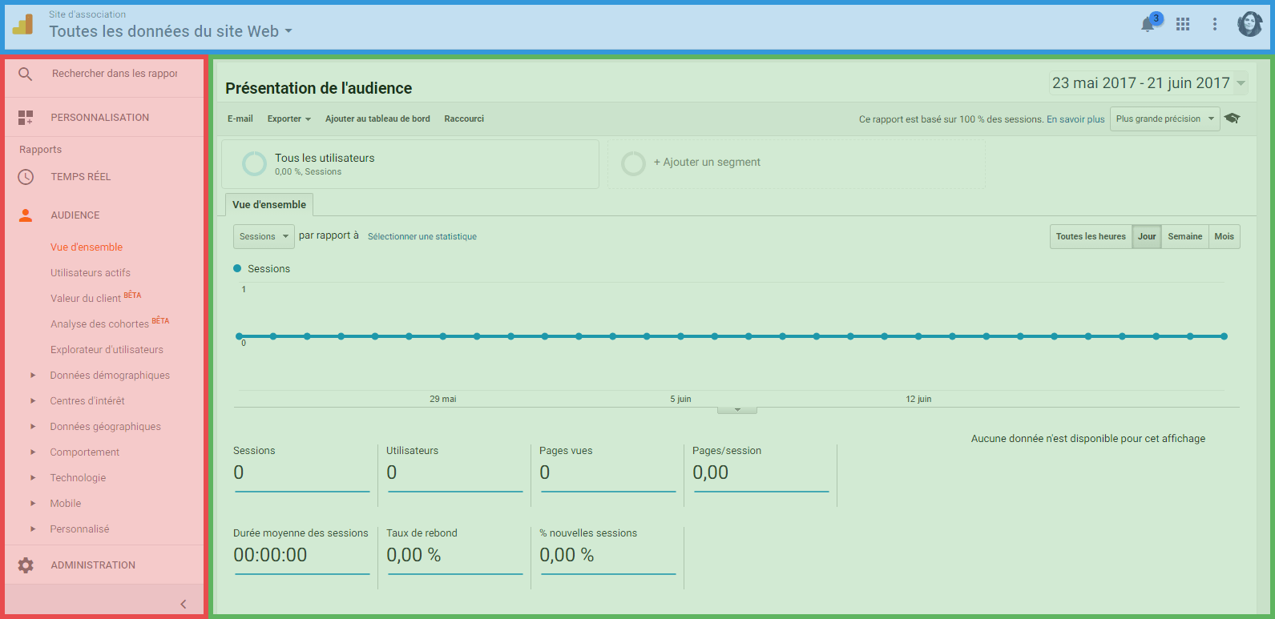The height and width of the screenshot is (619, 1275).
Task: Open the Plus grande précision dropdown
Action: click(1165, 119)
